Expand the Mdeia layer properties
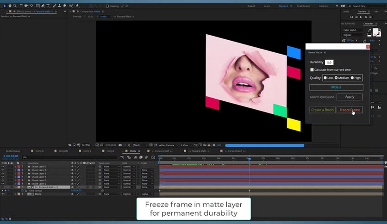Viewport: 387px width, 224px height. 16,194
